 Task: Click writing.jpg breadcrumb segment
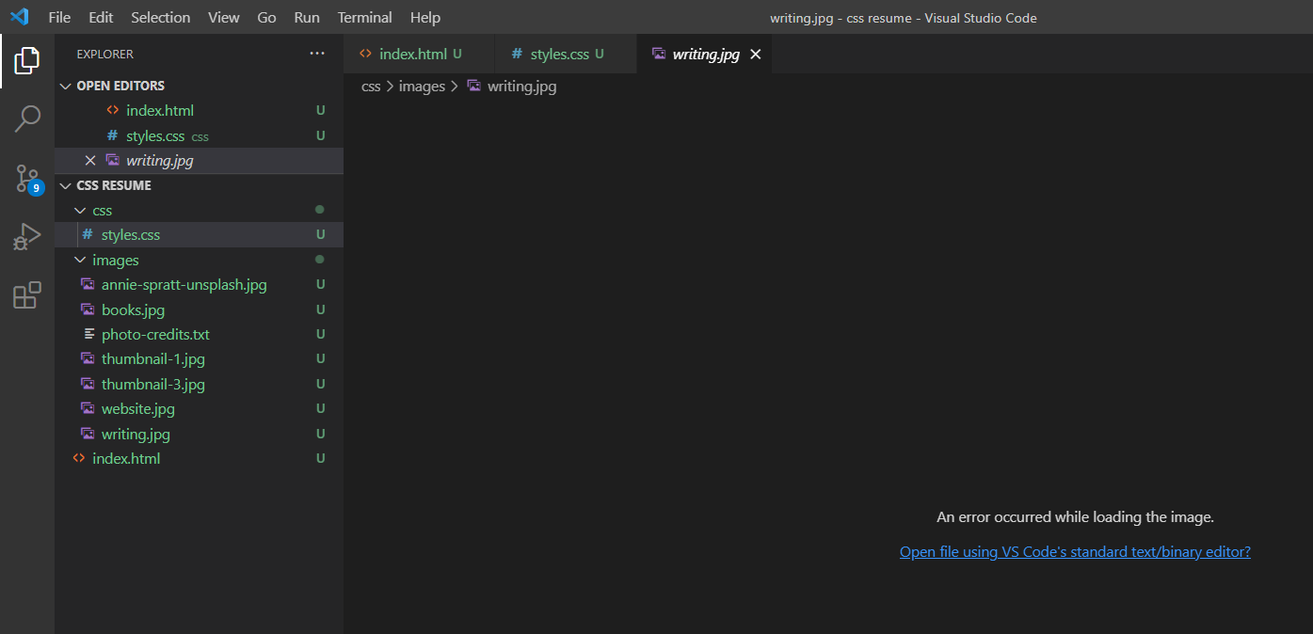522,87
